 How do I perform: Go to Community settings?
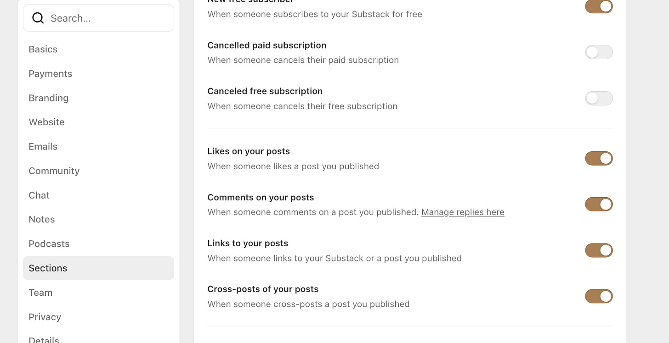pyautogui.click(x=54, y=171)
